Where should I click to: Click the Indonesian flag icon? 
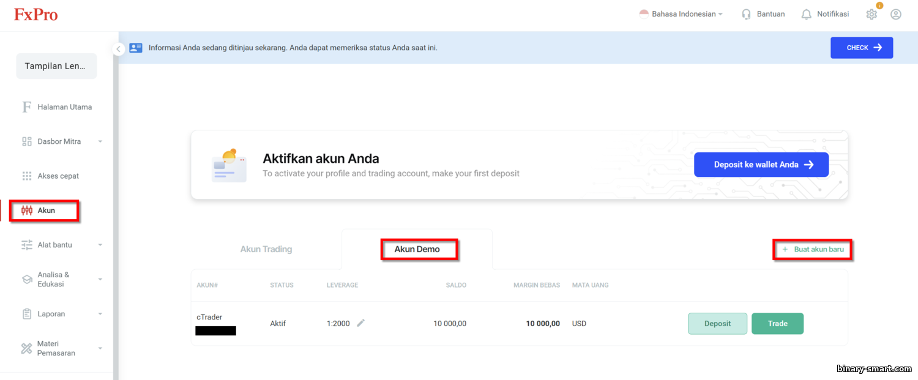click(644, 14)
